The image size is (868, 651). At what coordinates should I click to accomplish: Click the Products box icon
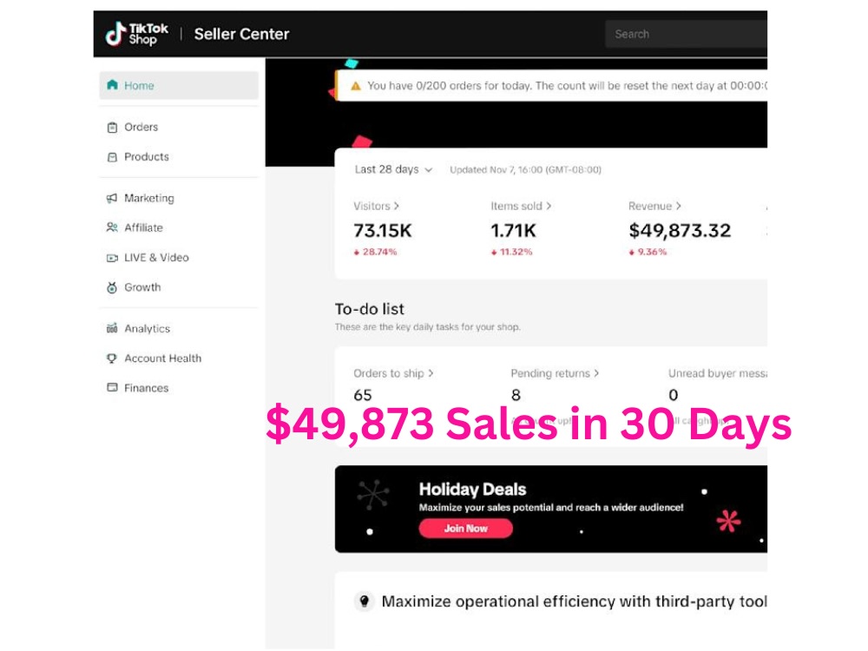112,157
